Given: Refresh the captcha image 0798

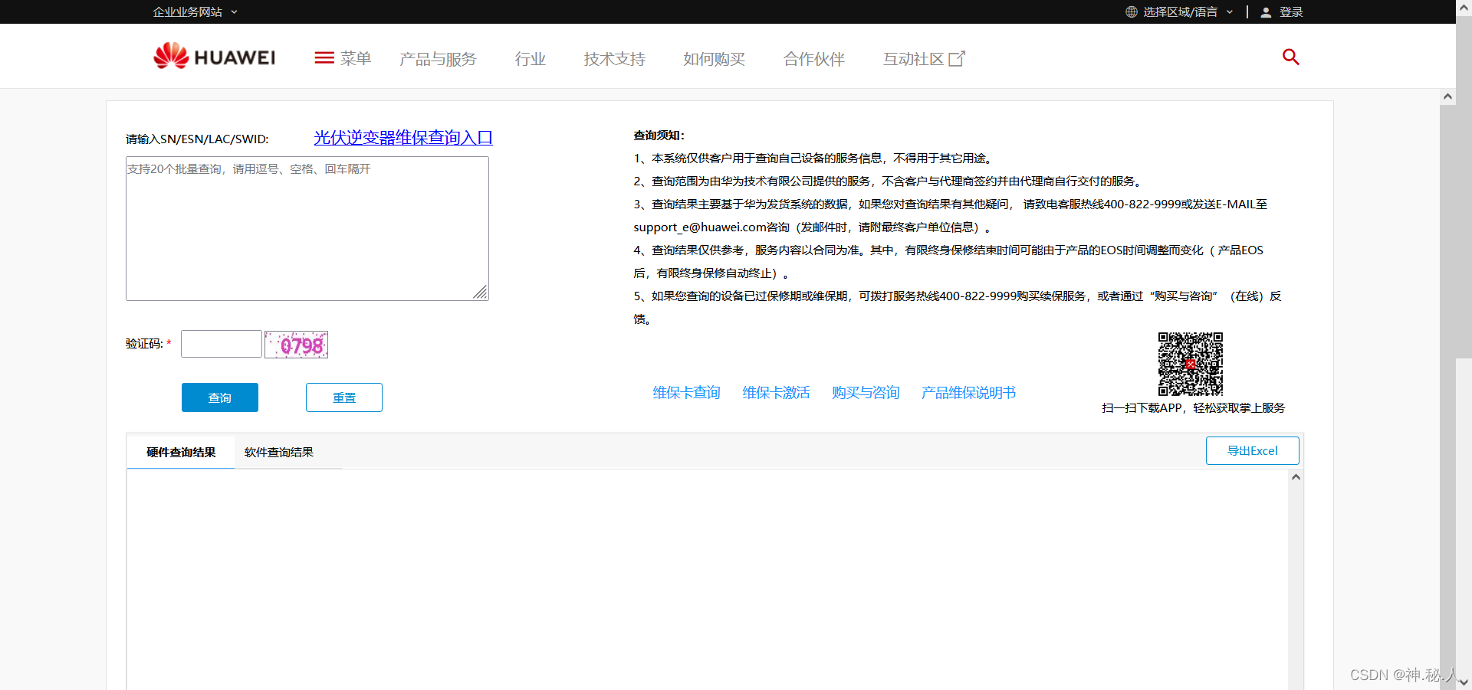Looking at the screenshot, I should point(297,345).
